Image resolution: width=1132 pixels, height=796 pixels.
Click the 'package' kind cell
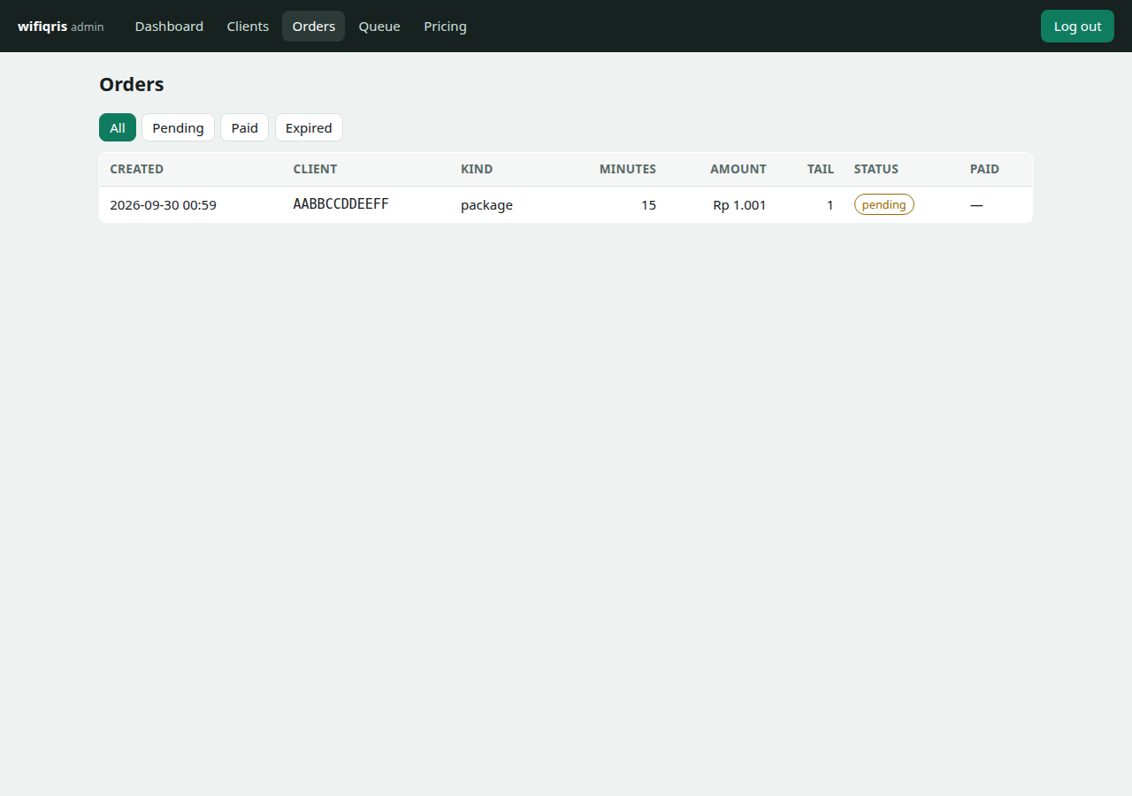pos(486,205)
